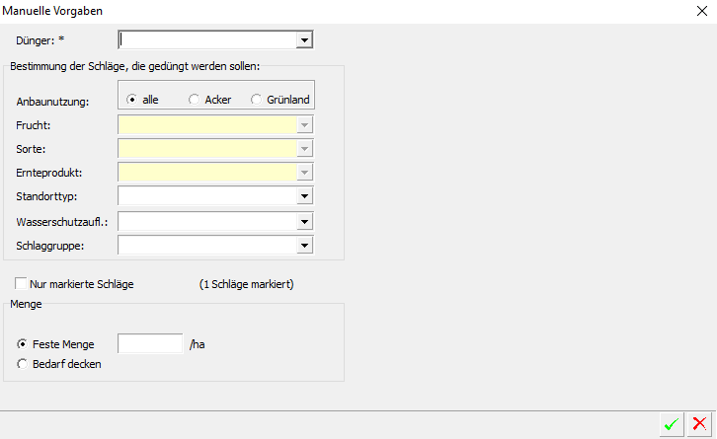Click inside the Dünger text field
Image resolution: width=717 pixels, height=439 pixels.
(x=207, y=40)
